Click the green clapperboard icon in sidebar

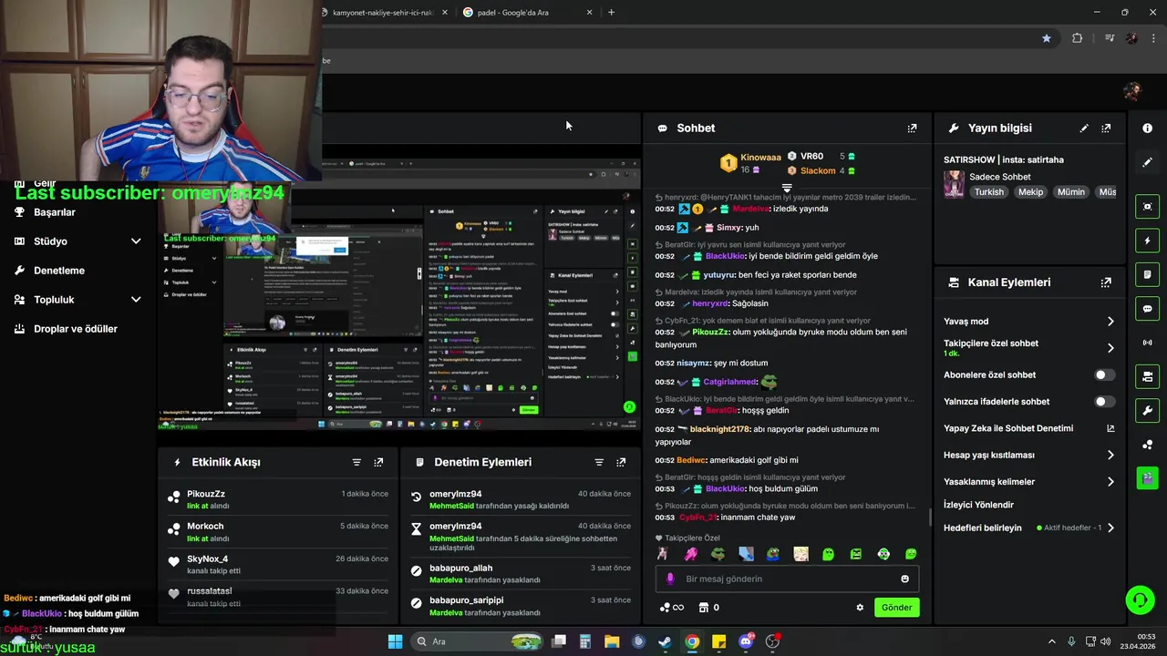(1147, 477)
